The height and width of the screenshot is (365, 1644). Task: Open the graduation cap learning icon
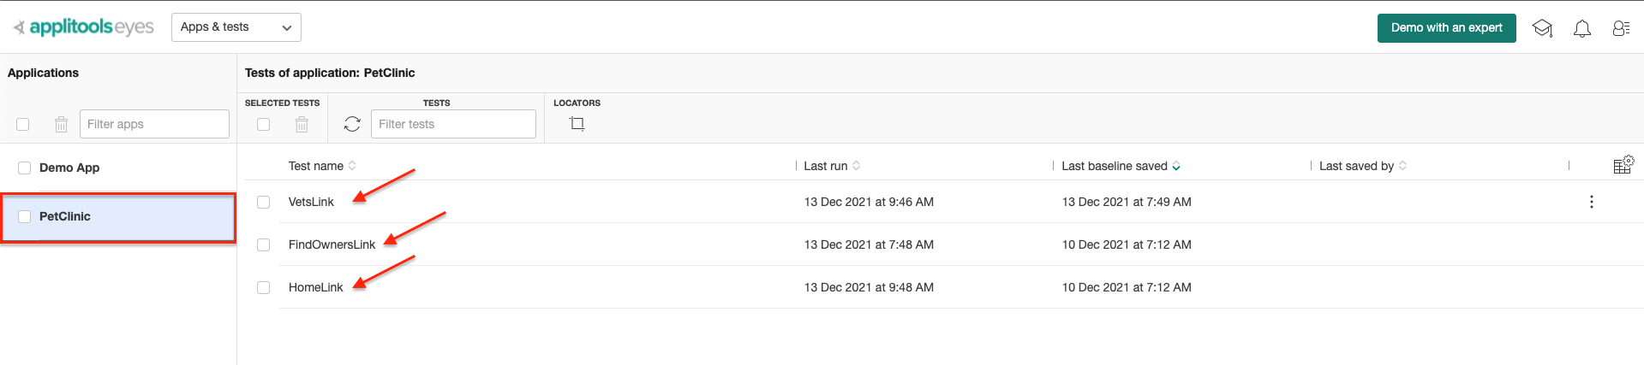click(1542, 28)
